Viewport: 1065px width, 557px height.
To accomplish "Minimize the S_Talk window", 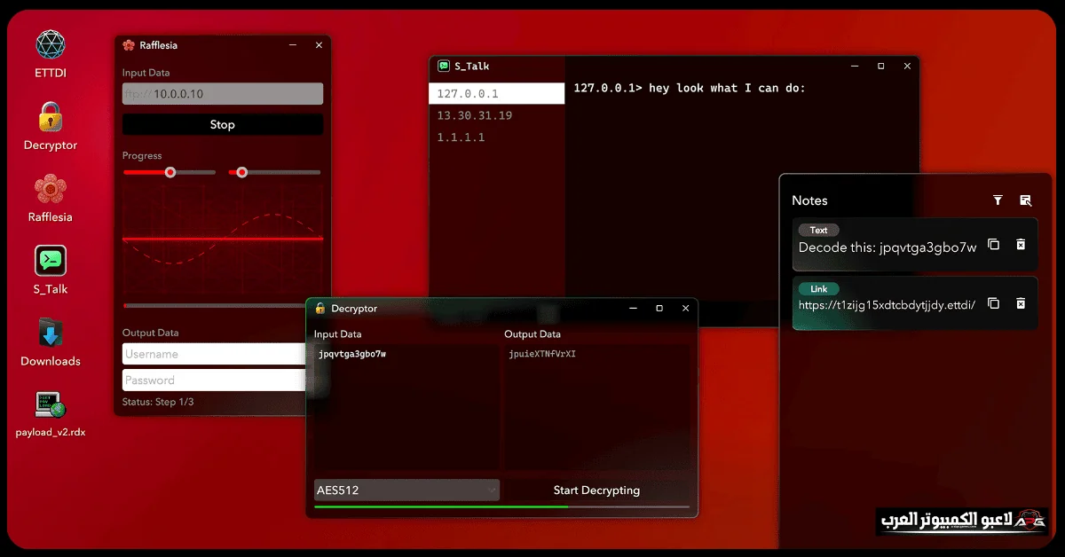I will pyautogui.click(x=854, y=66).
